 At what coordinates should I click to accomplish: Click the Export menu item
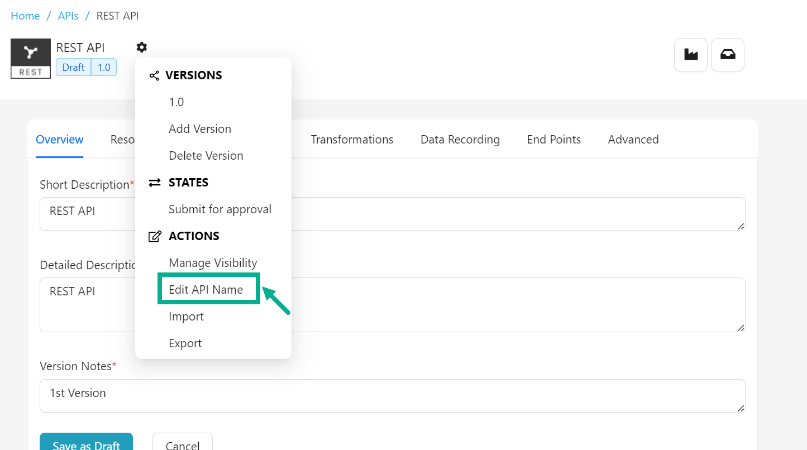tap(185, 343)
